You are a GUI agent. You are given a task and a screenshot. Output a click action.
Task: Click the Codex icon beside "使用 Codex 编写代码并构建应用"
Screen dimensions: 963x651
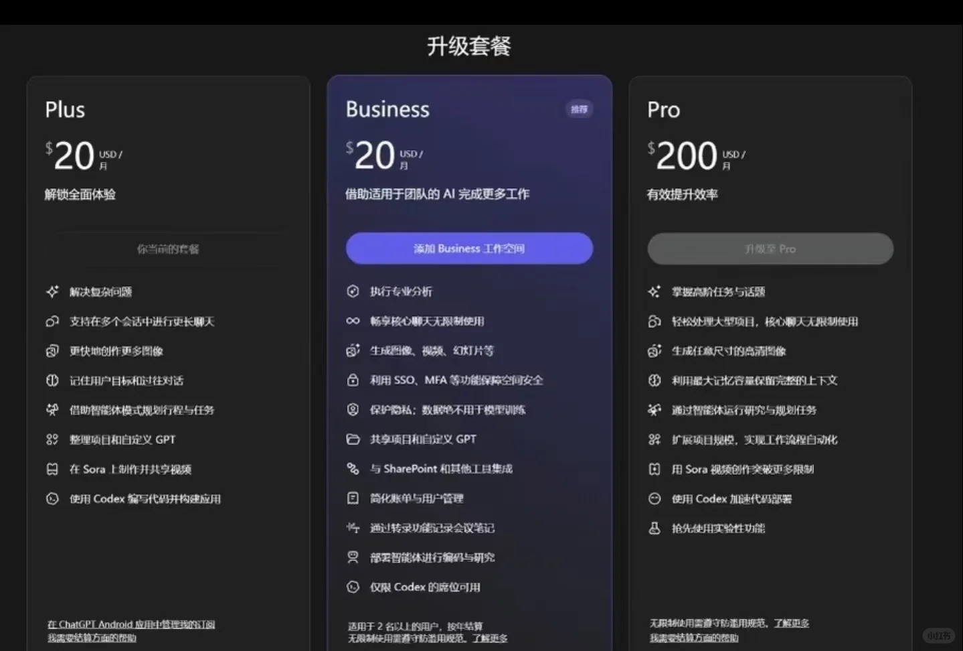click(x=52, y=498)
